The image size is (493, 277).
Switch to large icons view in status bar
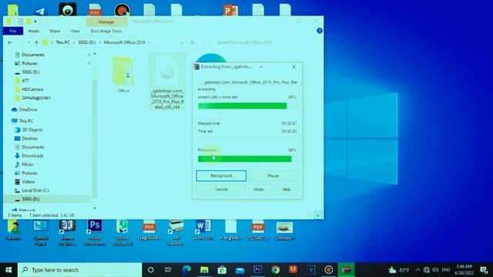pyautogui.click(x=318, y=215)
